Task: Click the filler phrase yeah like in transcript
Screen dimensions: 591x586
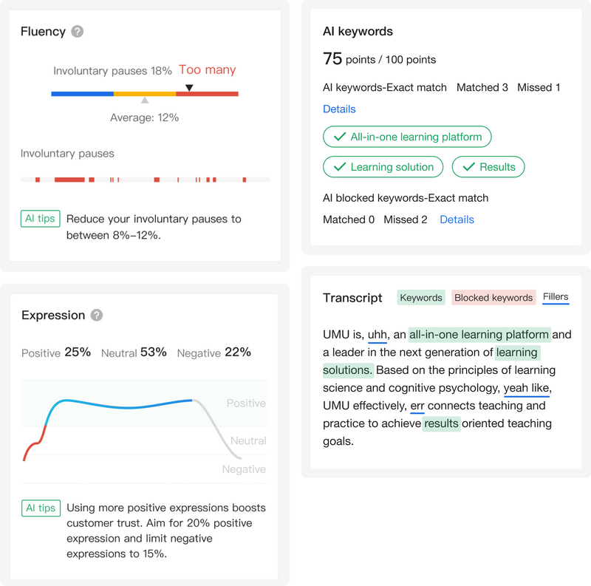Action: click(527, 388)
